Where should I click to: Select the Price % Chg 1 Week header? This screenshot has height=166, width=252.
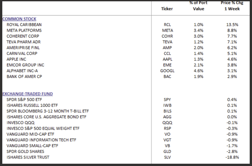(x=232, y=6)
